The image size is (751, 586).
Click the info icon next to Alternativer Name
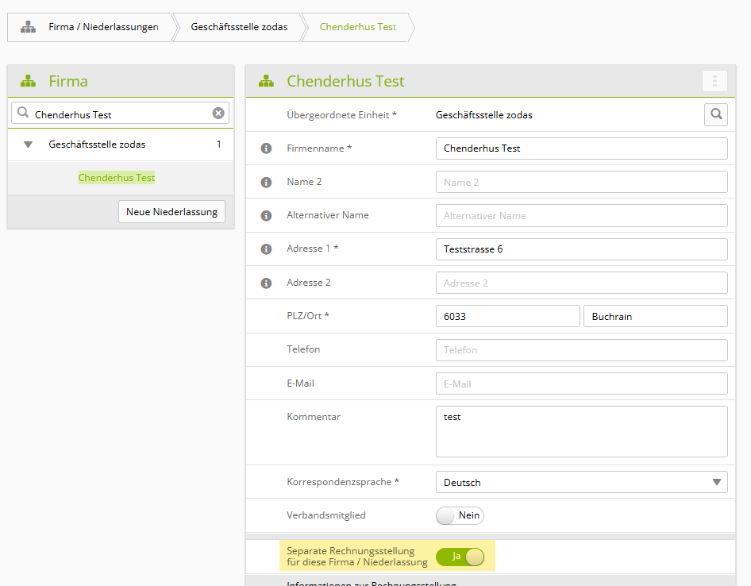(266, 216)
